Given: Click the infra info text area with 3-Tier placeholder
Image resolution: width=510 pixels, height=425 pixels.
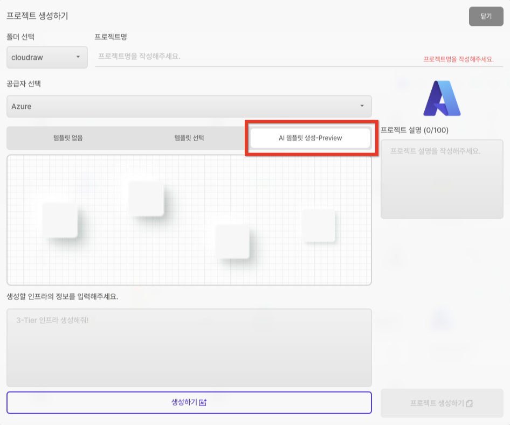Looking at the screenshot, I should pyautogui.click(x=189, y=347).
